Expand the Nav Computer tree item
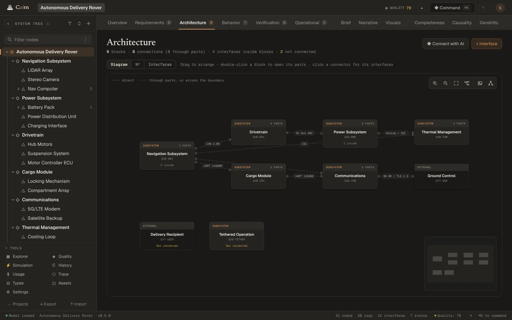This screenshot has width=512, height=320. [18, 89]
